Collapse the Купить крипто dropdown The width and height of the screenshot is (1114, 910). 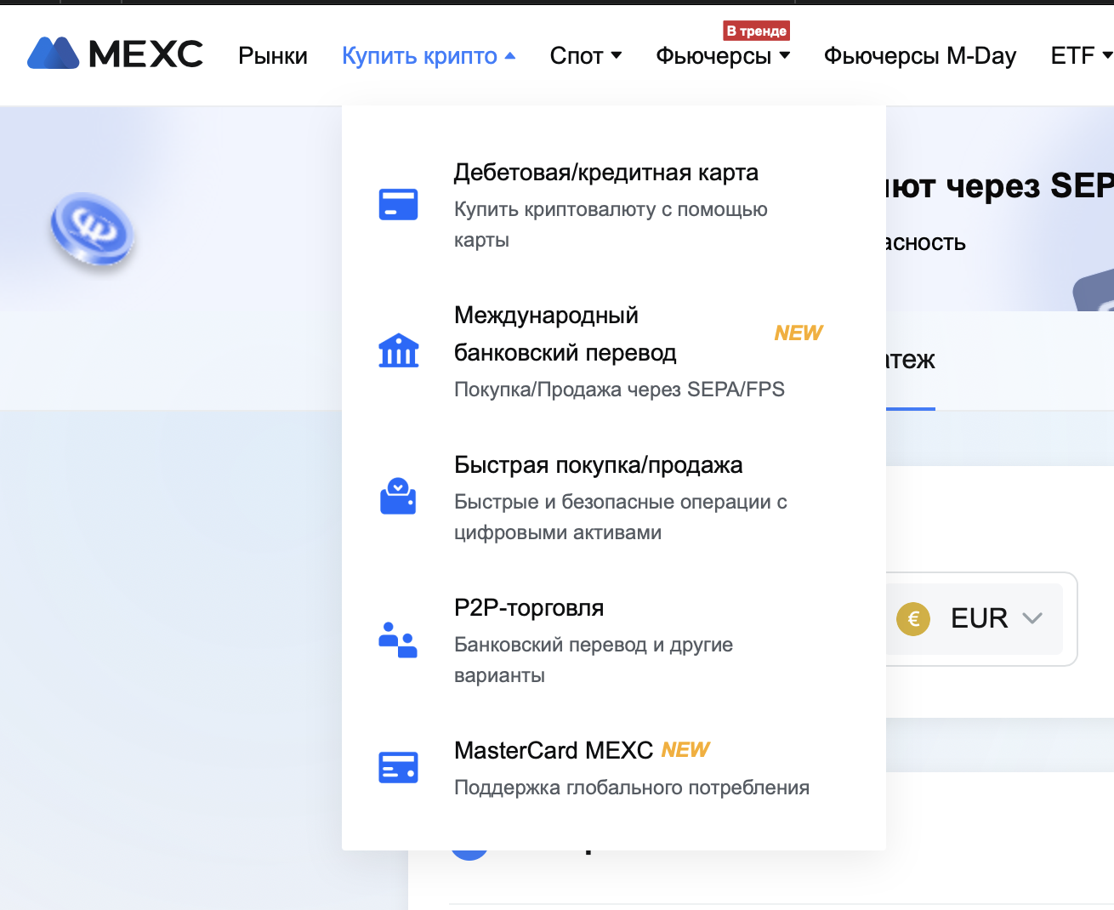point(428,56)
